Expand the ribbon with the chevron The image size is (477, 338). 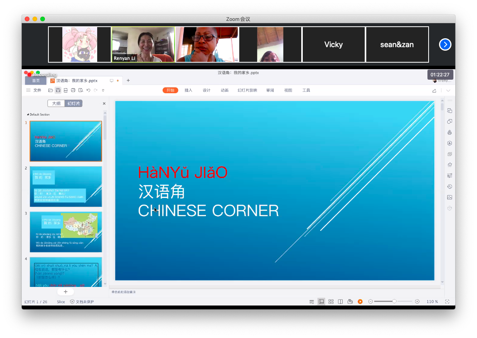(448, 90)
